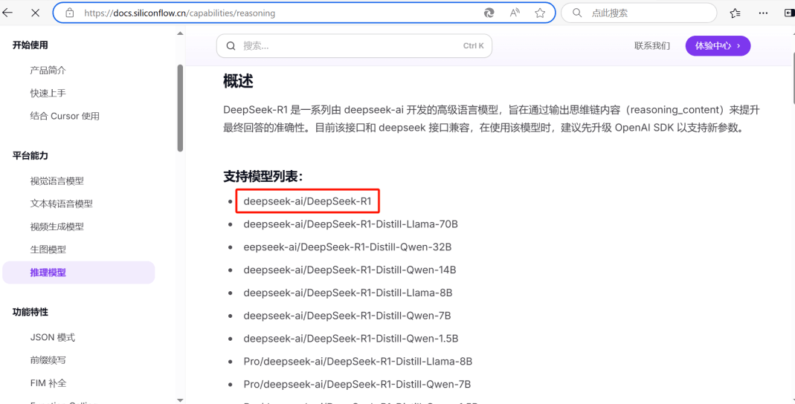Click the site lock icon in the address bar
Image resolution: width=795 pixels, height=404 pixels.
coord(70,13)
